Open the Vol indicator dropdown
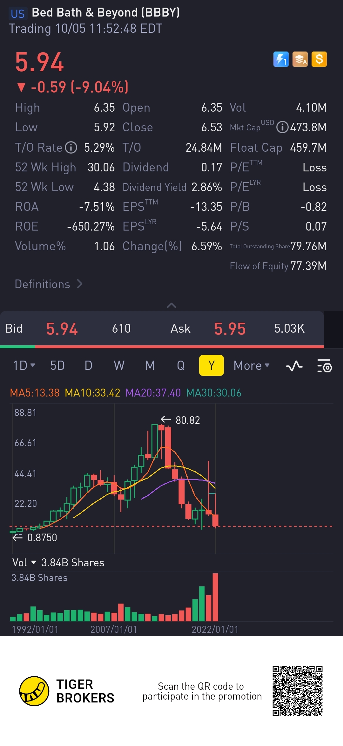 click(x=24, y=563)
